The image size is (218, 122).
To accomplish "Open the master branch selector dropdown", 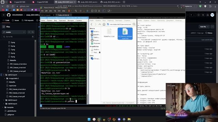I will (14, 32).
